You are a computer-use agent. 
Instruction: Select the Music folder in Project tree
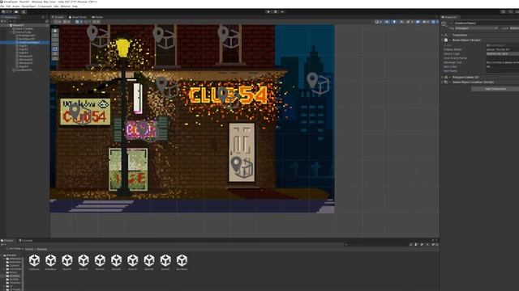[13, 272]
